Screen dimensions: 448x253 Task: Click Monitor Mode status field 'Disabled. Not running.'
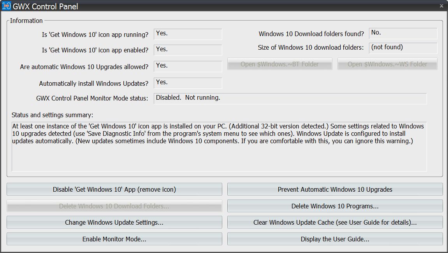tap(290, 99)
